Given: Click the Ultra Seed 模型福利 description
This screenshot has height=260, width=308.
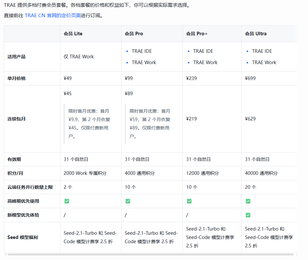Looking at the screenshot, I should 269,237.
